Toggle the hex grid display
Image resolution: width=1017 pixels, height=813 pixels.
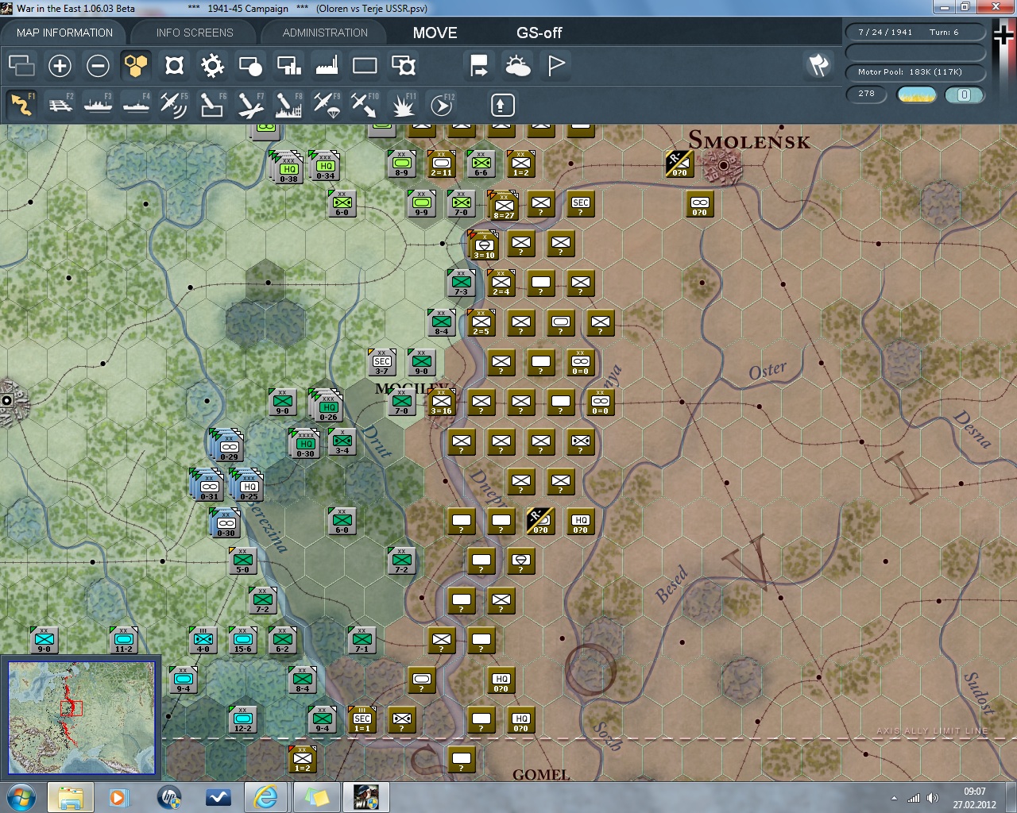tap(136, 65)
